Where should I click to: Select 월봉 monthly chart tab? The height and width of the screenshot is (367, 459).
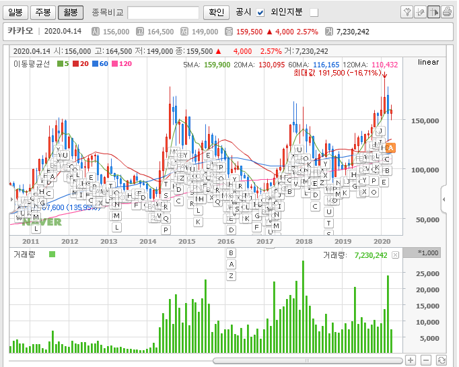(x=71, y=12)
